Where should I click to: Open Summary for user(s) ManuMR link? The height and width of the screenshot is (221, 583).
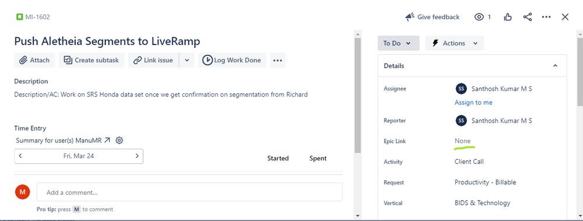point(63,141)
